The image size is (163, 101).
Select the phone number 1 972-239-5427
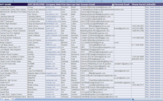138,26
